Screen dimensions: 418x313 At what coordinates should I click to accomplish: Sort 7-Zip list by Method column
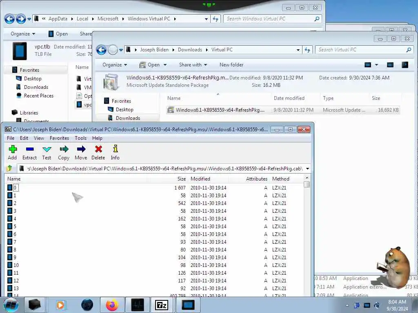[x=281, y=179]
